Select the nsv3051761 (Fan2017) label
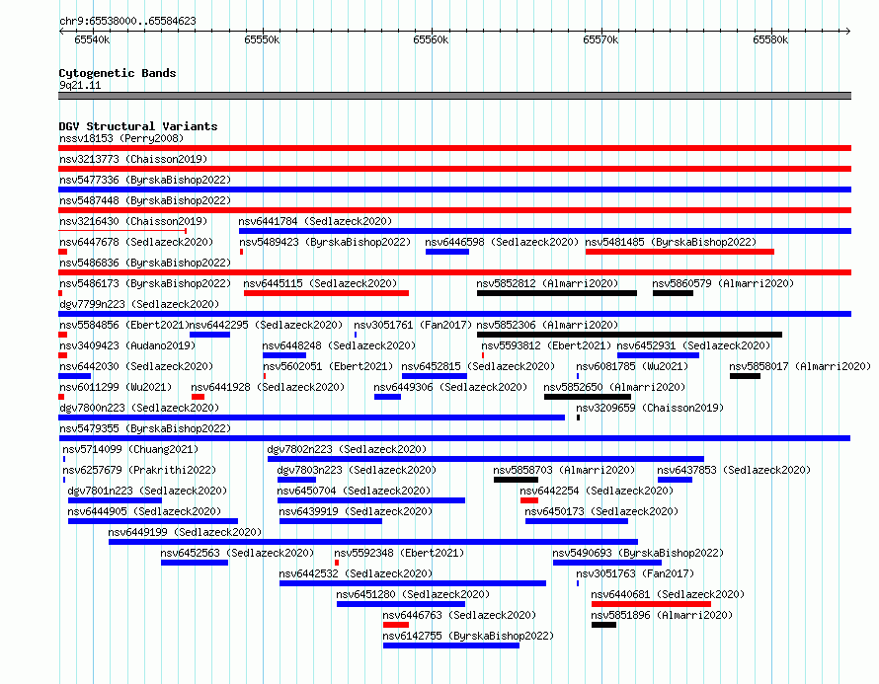This screenshot has width=879, height=684. (413, 325)
